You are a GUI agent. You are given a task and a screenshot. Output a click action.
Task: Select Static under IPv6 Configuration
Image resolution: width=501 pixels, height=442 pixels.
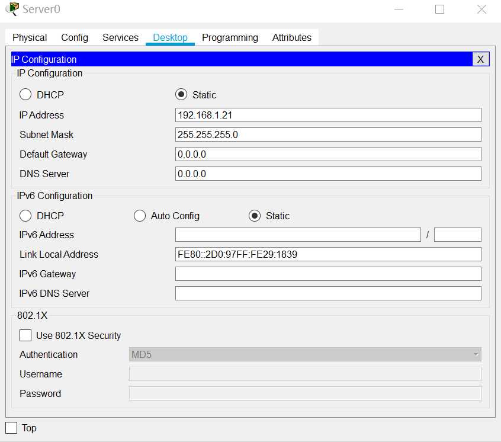pos(255,216)
